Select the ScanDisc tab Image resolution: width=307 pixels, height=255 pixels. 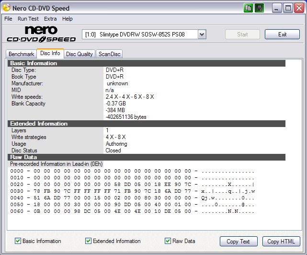coord(110,54)
